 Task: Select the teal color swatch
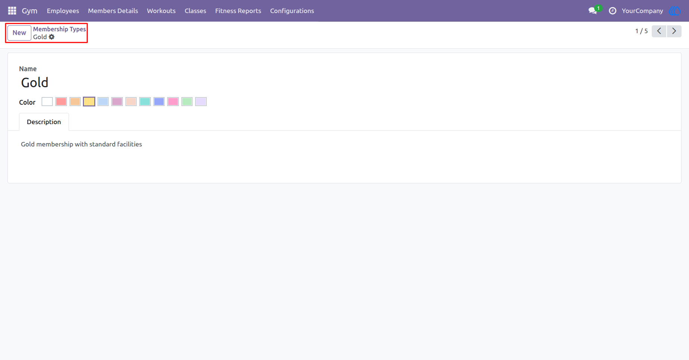(145, 102)
